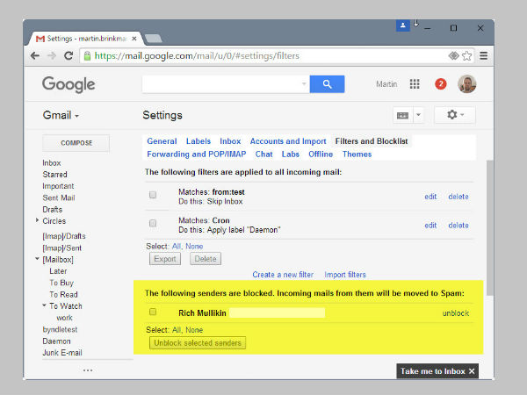Viewport: 527px width, 395px height.
Task: Open Google apps grid
Action: pos(415,84)
